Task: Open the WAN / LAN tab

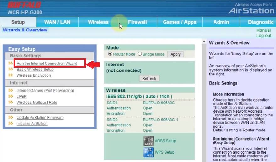Action: pos(57,22)
